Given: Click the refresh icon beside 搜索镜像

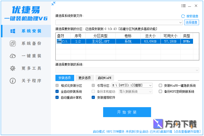Looking at the screenshot, I should [x=183, y=16].
